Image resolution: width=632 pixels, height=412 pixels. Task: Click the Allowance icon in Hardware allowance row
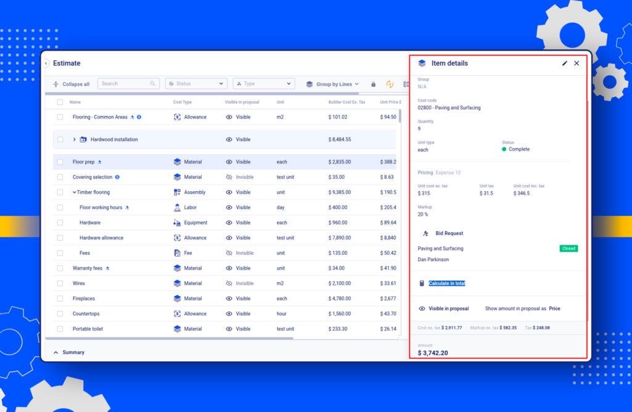tap(177, 238)
